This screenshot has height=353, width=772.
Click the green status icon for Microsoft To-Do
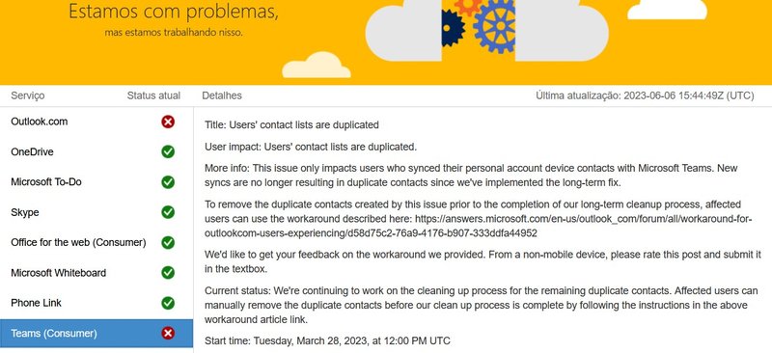point(168,182)
